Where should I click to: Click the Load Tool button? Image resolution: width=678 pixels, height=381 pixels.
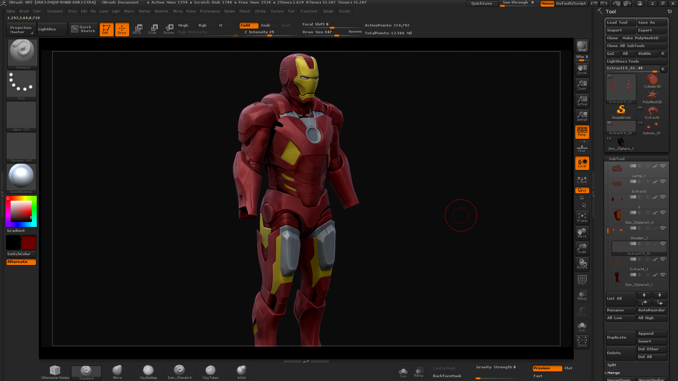(x=621, y=23)
